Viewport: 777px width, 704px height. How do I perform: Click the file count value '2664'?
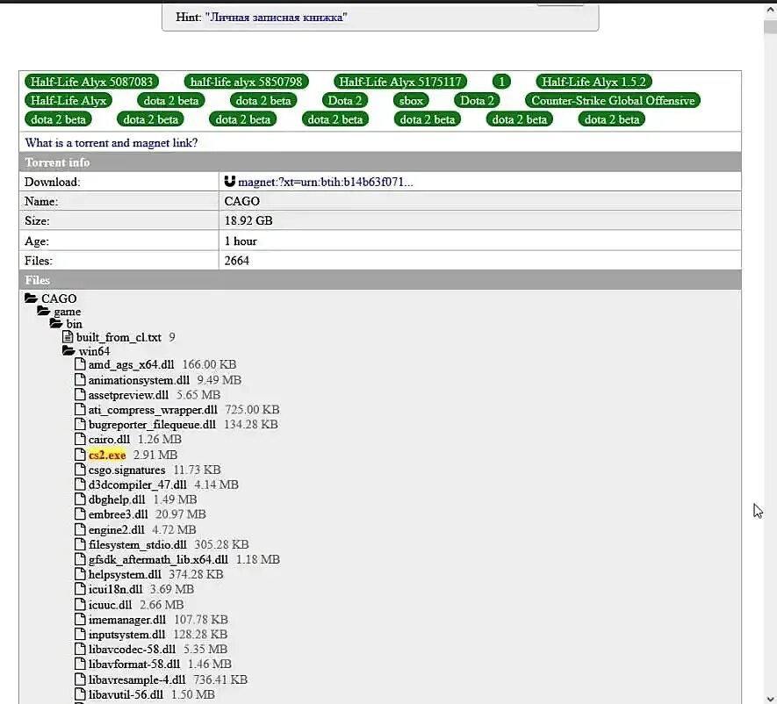237,261
